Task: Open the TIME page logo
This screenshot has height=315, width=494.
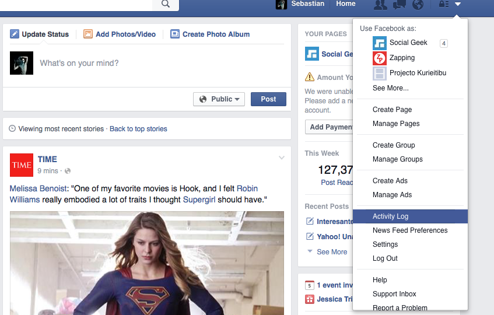Action: 22,165
